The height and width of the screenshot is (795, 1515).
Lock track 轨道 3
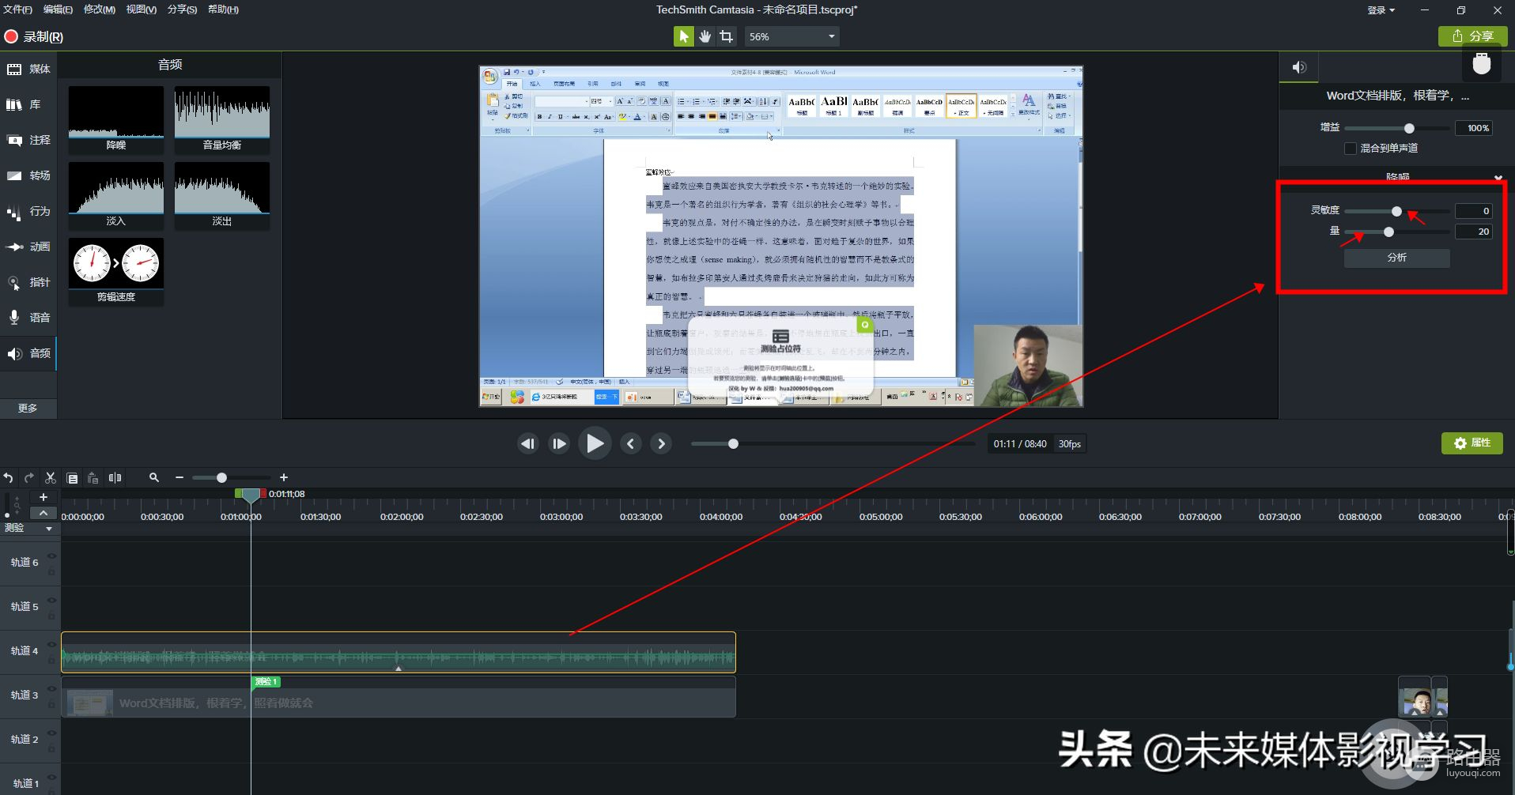pos(52,703)
